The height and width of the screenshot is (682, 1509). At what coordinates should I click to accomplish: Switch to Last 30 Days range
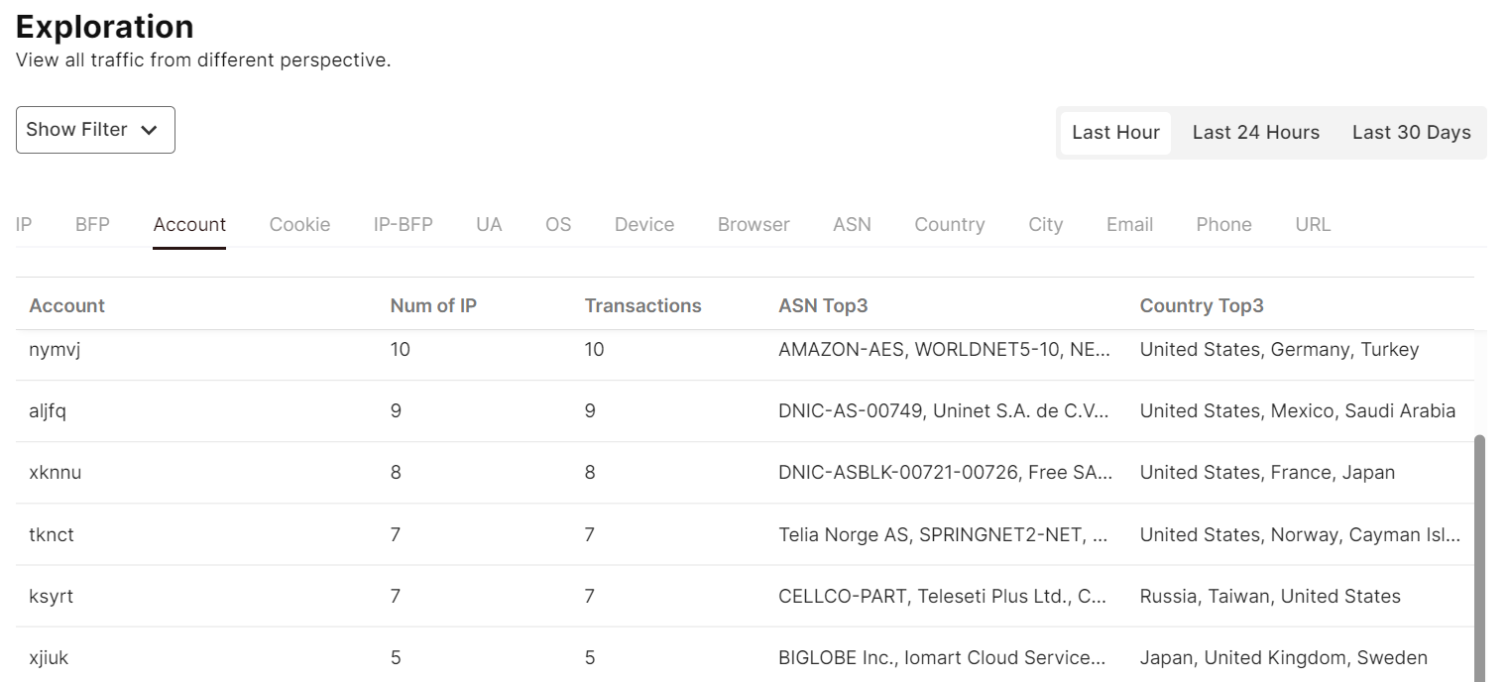pyautogui.click(x=1411, y=133)
